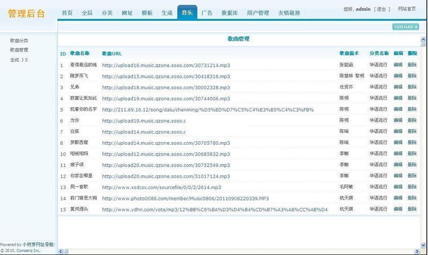This screenshot has height=255, width=428.
Task: Click 编辑 for song 白狐
Action: [x=398, y=132]
